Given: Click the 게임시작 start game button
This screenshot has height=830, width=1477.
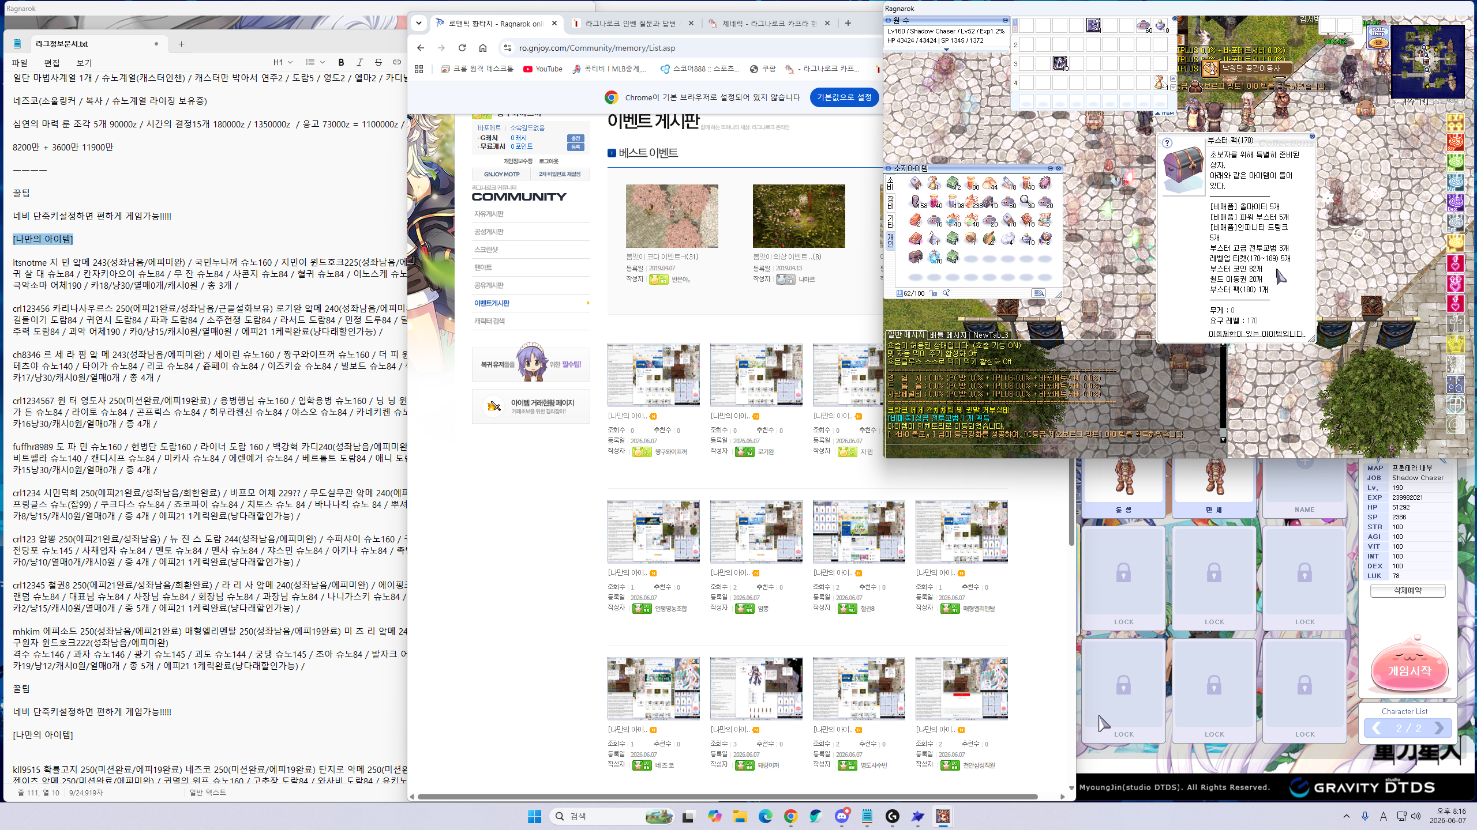Looking at the screenshot, I should 1409,670.
